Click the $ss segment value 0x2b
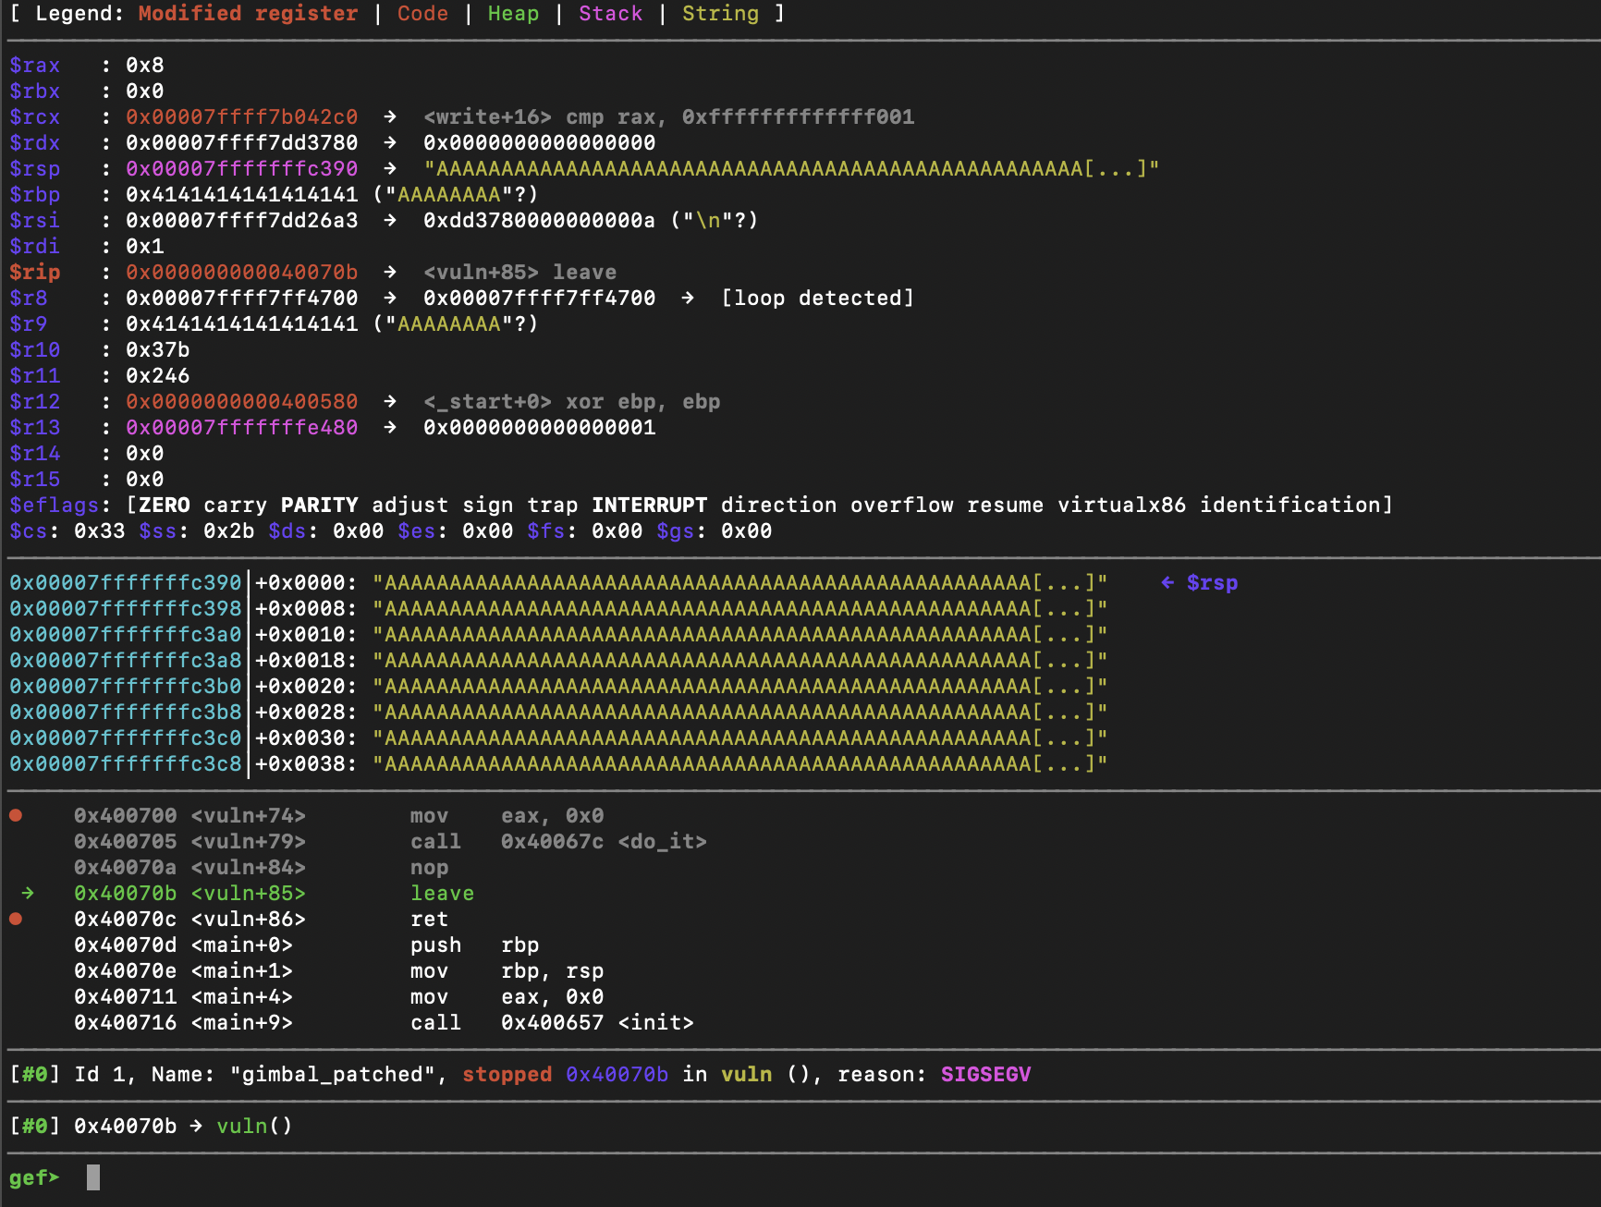 pos(229,531)
